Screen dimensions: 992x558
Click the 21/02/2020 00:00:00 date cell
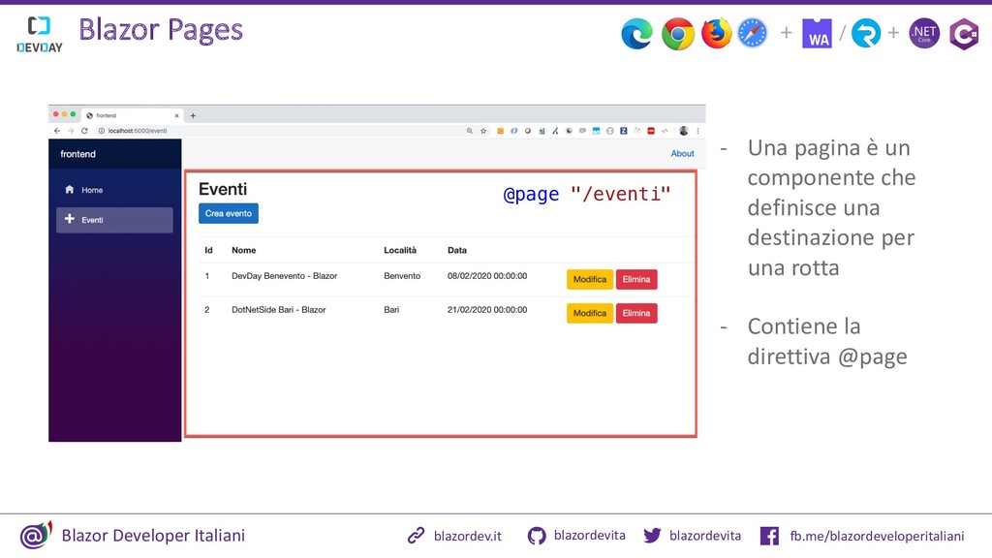(x=487, y=310)
